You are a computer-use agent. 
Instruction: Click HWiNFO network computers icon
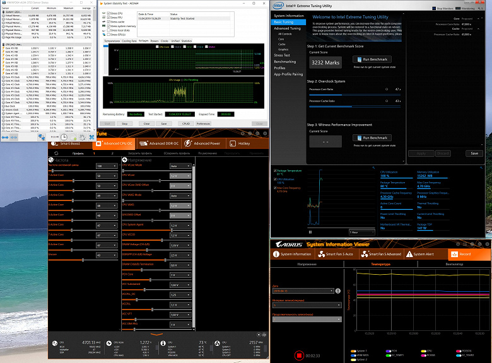pyautogui.click(x=42, y=137)
